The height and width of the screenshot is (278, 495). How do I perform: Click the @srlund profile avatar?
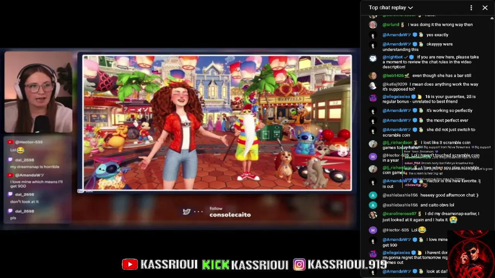click(x=373, y=25)
